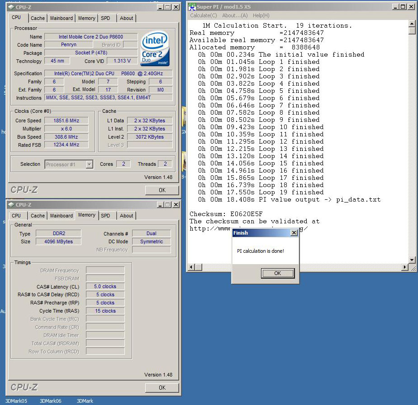Open the 3DMark05 desktop shortcut
This screenshot has width=418, height=405.
point(16,401)
